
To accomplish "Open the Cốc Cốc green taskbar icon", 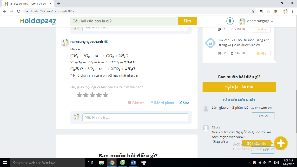I will pyautogui.click(x=123, y=163).
